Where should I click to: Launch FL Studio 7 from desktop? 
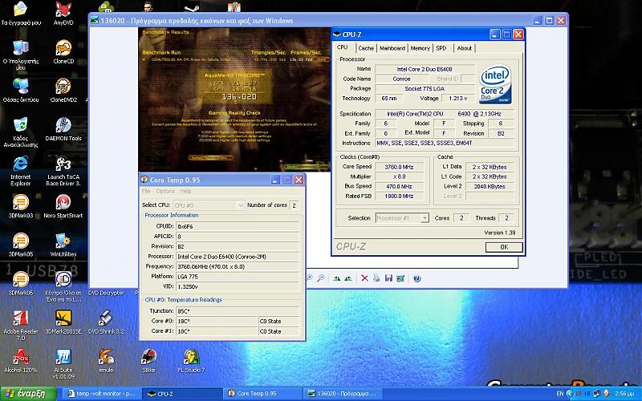tap(191, 358)
